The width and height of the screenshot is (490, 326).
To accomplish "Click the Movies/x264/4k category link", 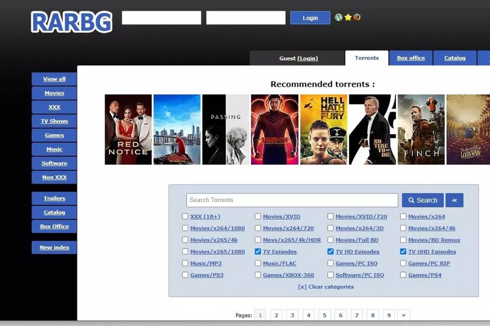I will (432, 228).
